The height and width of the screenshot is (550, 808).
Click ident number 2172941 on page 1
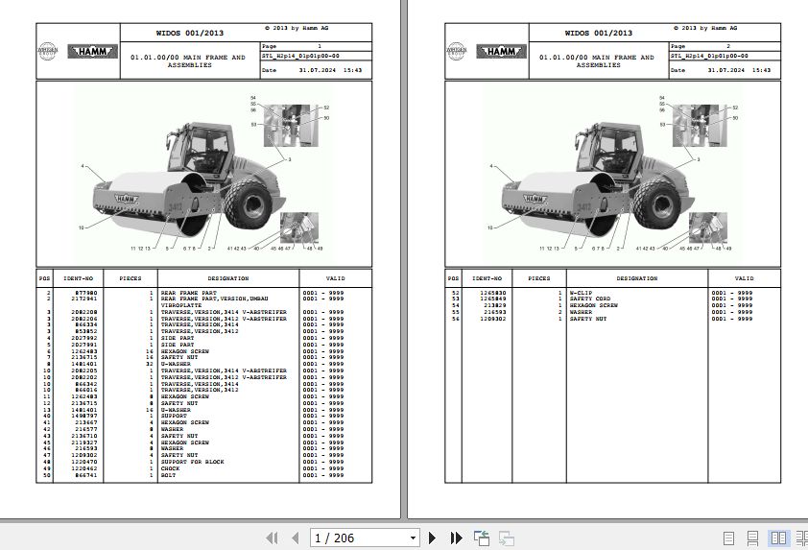pyautogui.click(x=84, y=299)
